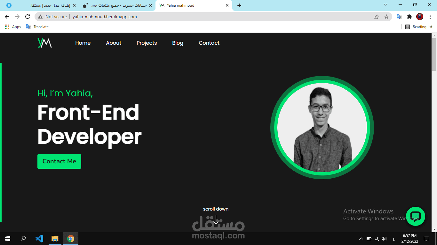The image size is (437, 245).
Task: Open File Explorer from taskbar
Action: click(55, 239)
